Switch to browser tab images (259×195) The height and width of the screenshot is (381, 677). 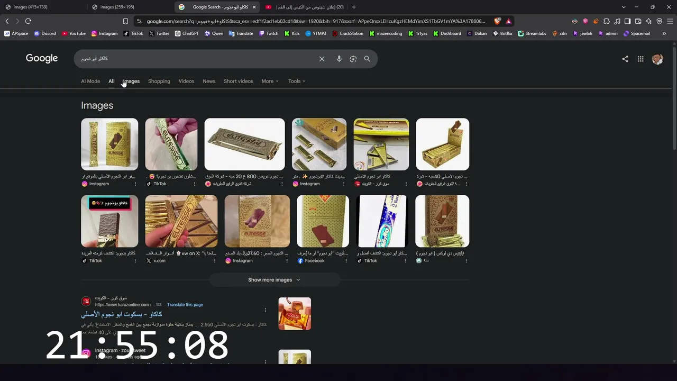[131, 7]
